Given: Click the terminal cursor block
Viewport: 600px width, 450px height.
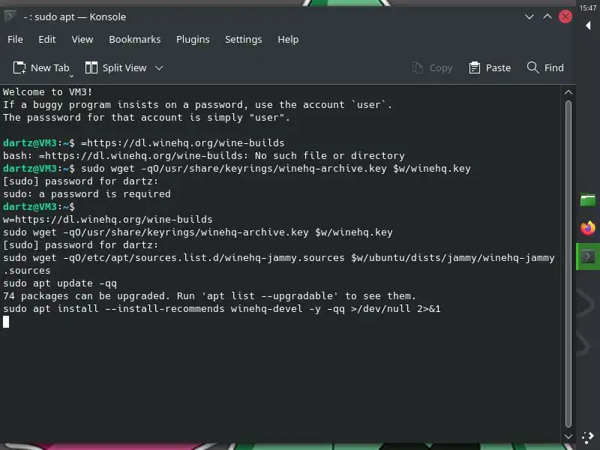Looking at the screenshot, I should tap(6, 322).
